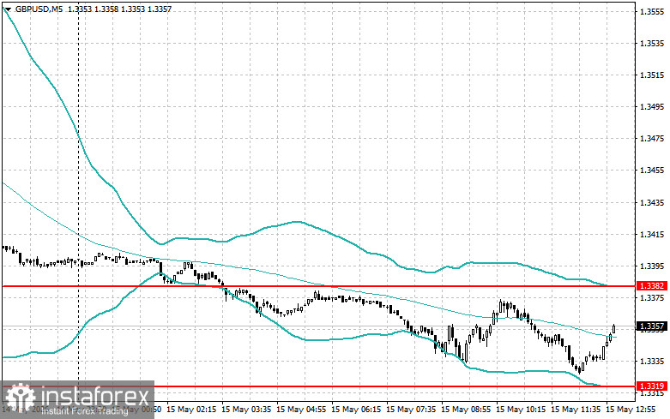Click the 15 May 07:35 time label
The image size is (670, 419).
pyautogui.click(x=411, y=410)
